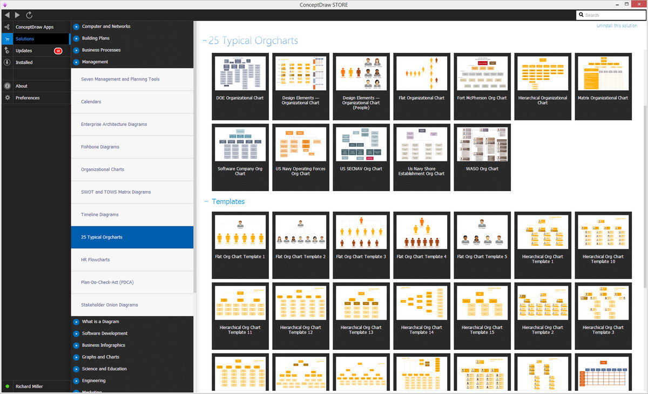Select HR Flowcharts solution
The width and height of the screenshot is (648, 394).
[x=132, y=260]
